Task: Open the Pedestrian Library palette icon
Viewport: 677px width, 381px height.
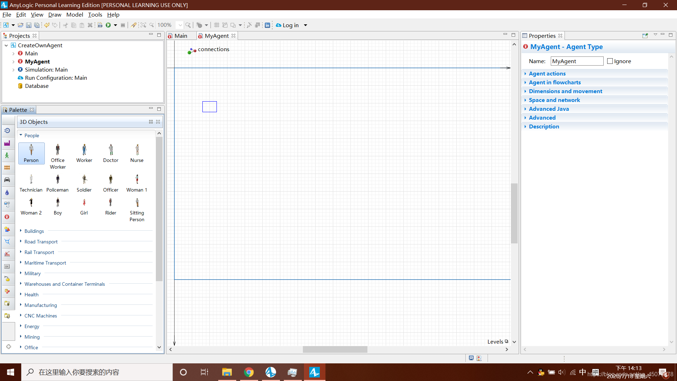Action: pos(7,155)
